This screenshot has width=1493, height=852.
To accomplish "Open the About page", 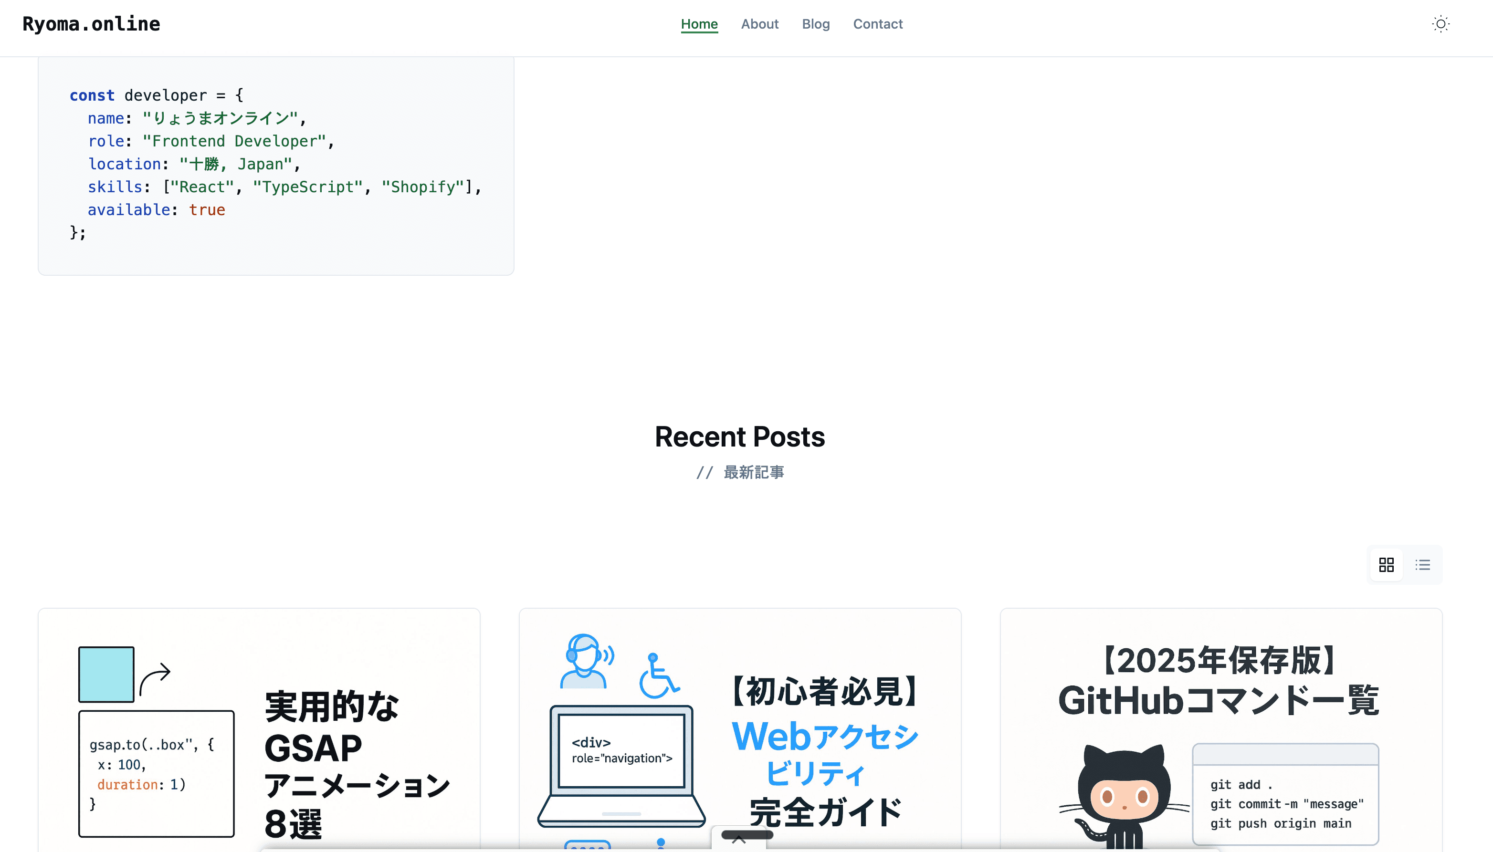I will [x=759, y=24].
